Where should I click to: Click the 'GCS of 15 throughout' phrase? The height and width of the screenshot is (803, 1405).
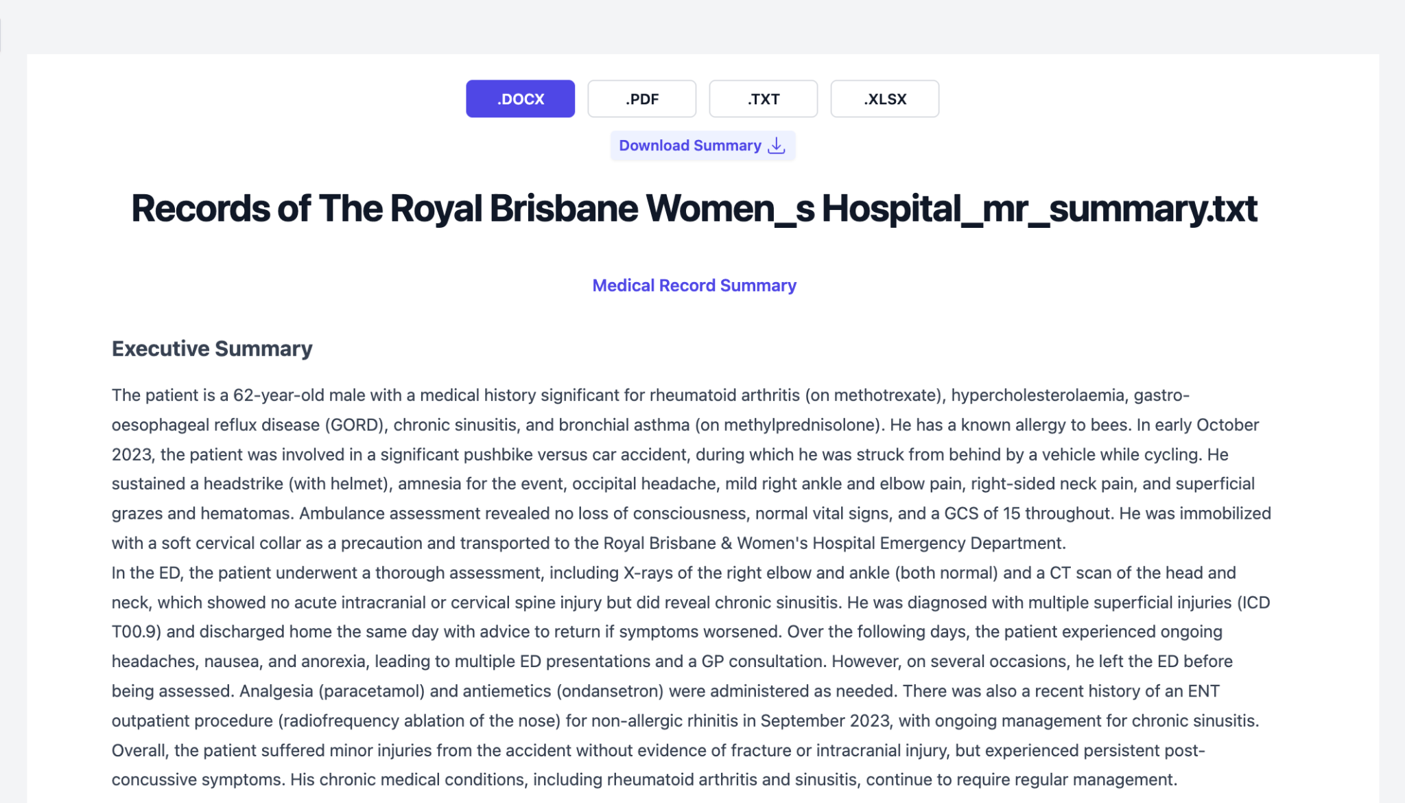tap(1026, 514)
